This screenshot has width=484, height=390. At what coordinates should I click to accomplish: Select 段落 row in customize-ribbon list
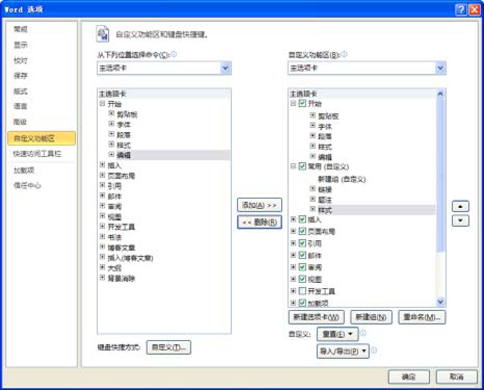(x=325, y=136)
